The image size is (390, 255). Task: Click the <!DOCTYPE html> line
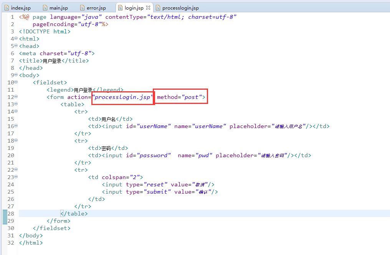[45, 31]
